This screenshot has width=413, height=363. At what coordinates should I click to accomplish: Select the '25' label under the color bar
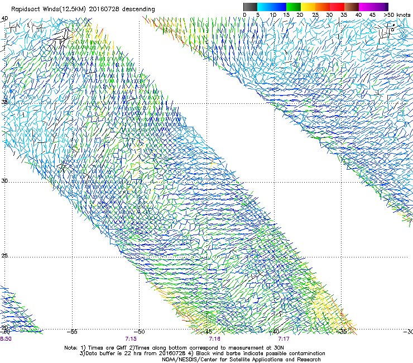[315, 15]
